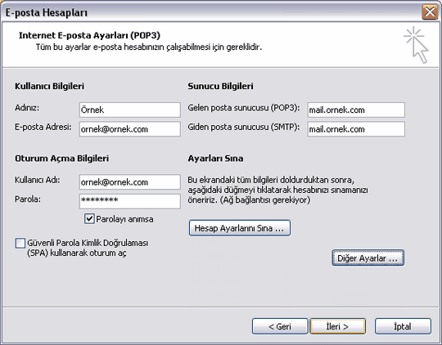Focus the Parola password field
This screenshot has height=345, width=442.
[130, 201]
